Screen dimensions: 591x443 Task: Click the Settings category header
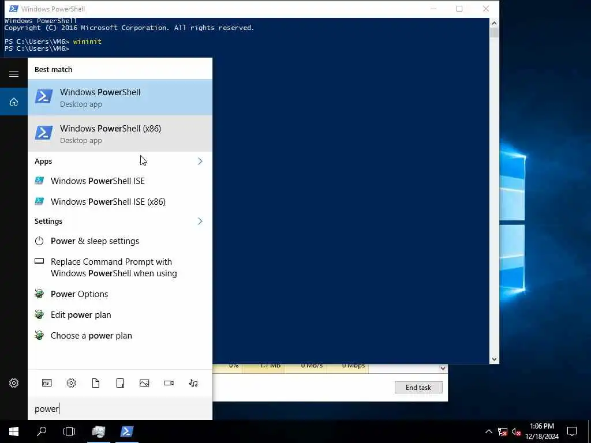coord(48,221)
